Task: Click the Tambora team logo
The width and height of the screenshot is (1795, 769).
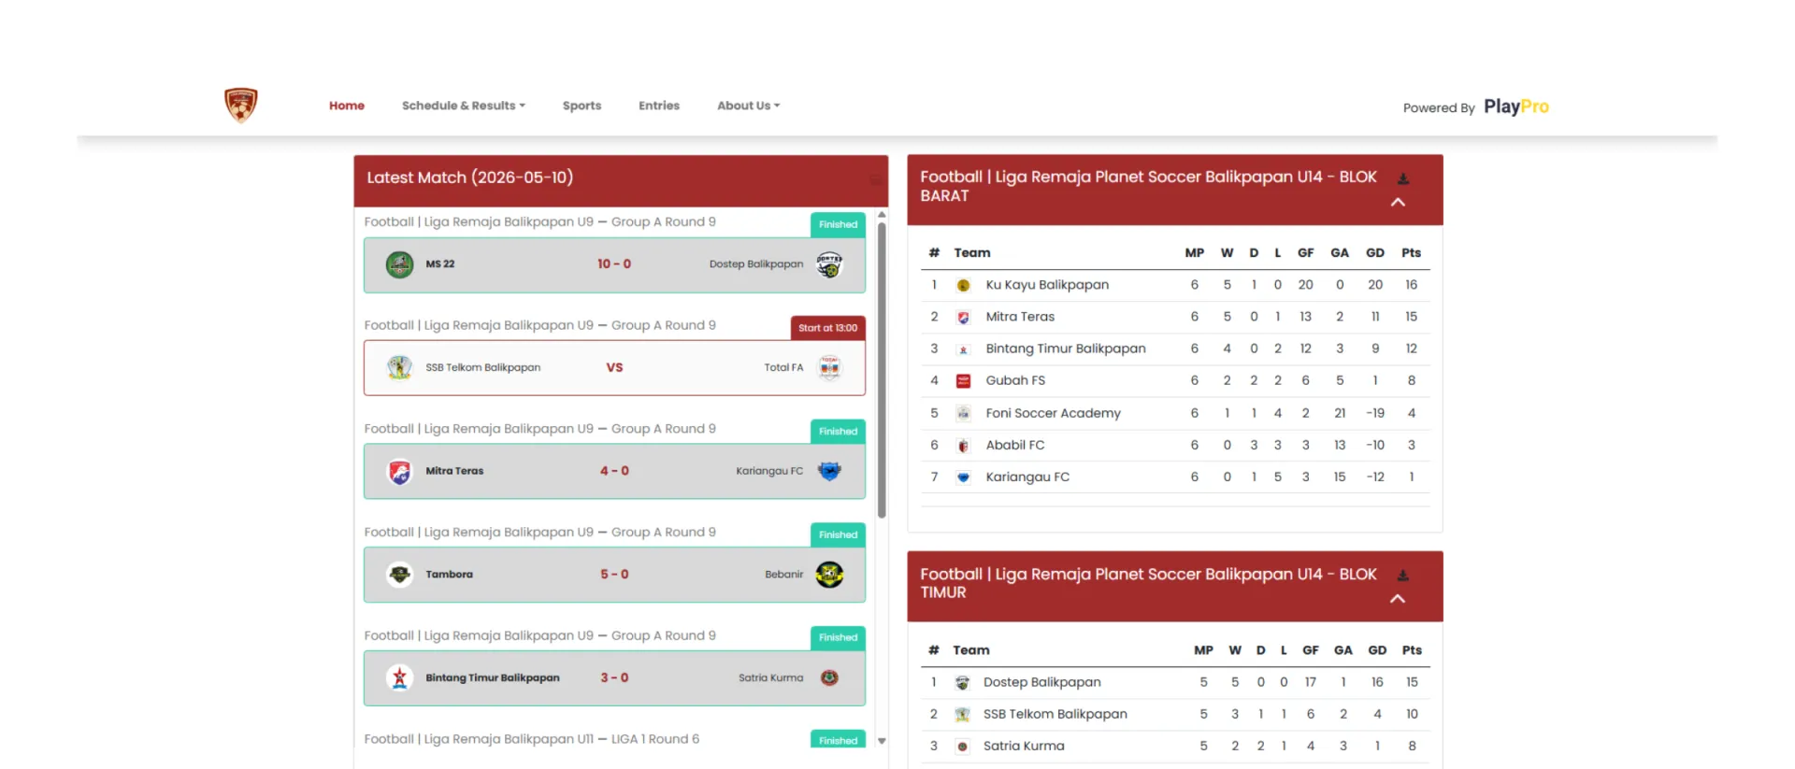Action: (x=400, y=574)
